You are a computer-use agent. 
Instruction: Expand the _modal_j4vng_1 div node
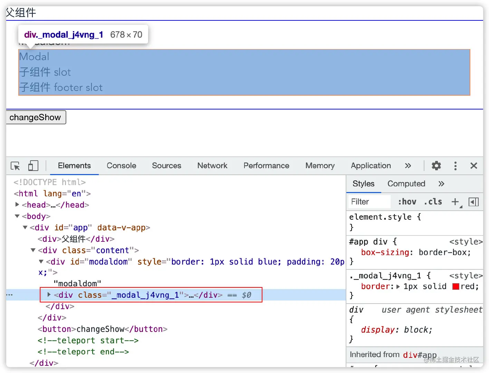coord(49,295)
